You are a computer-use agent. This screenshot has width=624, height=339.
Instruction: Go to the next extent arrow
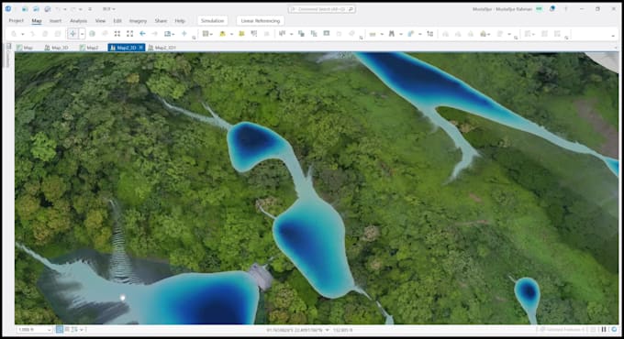coord(155,34)
